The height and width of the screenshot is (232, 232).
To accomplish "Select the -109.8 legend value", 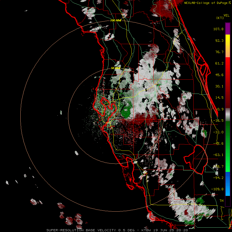I will [217, 189].
